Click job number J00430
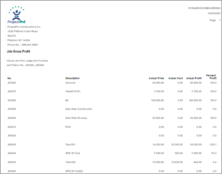Screen dimensions: 222x174 coord(12,144)
